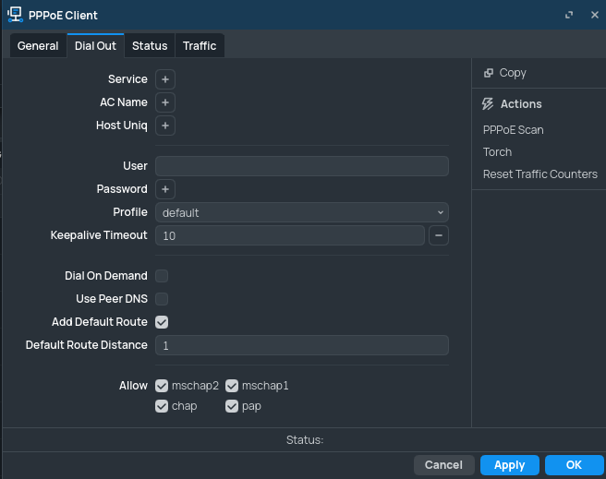Viewport: 606px width, 479px height.
Task: Enable Use Peer DNS checkbox
Action: pos(162,299)
